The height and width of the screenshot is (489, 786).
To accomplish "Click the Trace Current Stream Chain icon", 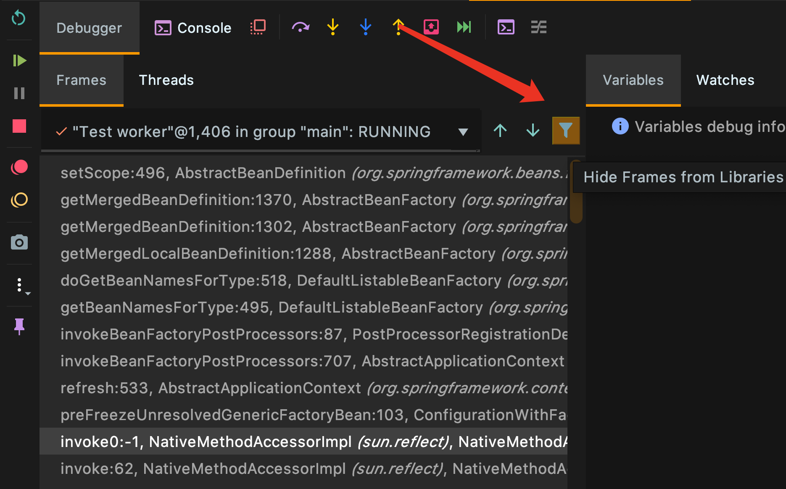I will coord(539,27).
